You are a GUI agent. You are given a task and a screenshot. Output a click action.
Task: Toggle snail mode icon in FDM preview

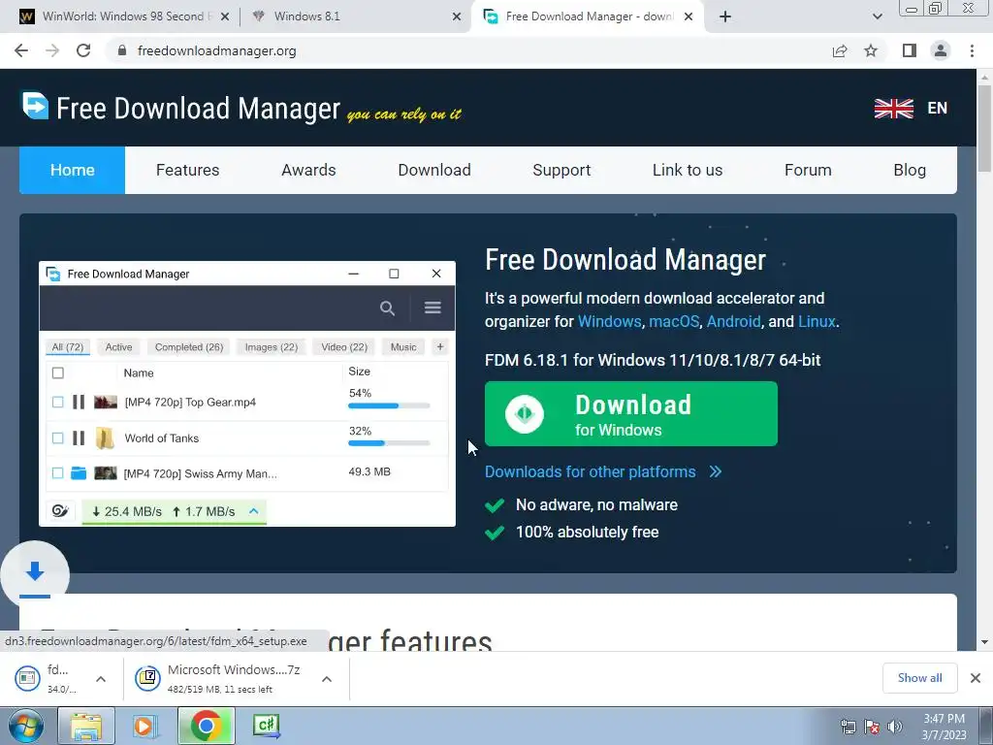pyautogui.click(x=60, y=511)
